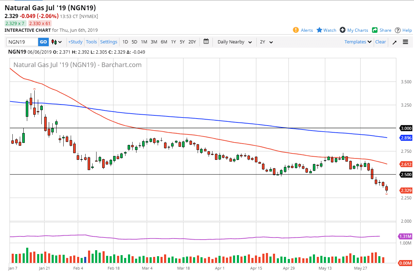This screenshot has height=271, width=414.
Task: Click the Natural Gas Jul '19 (NGN19) title
Action: pyautogui.click(x=50, y=8)
